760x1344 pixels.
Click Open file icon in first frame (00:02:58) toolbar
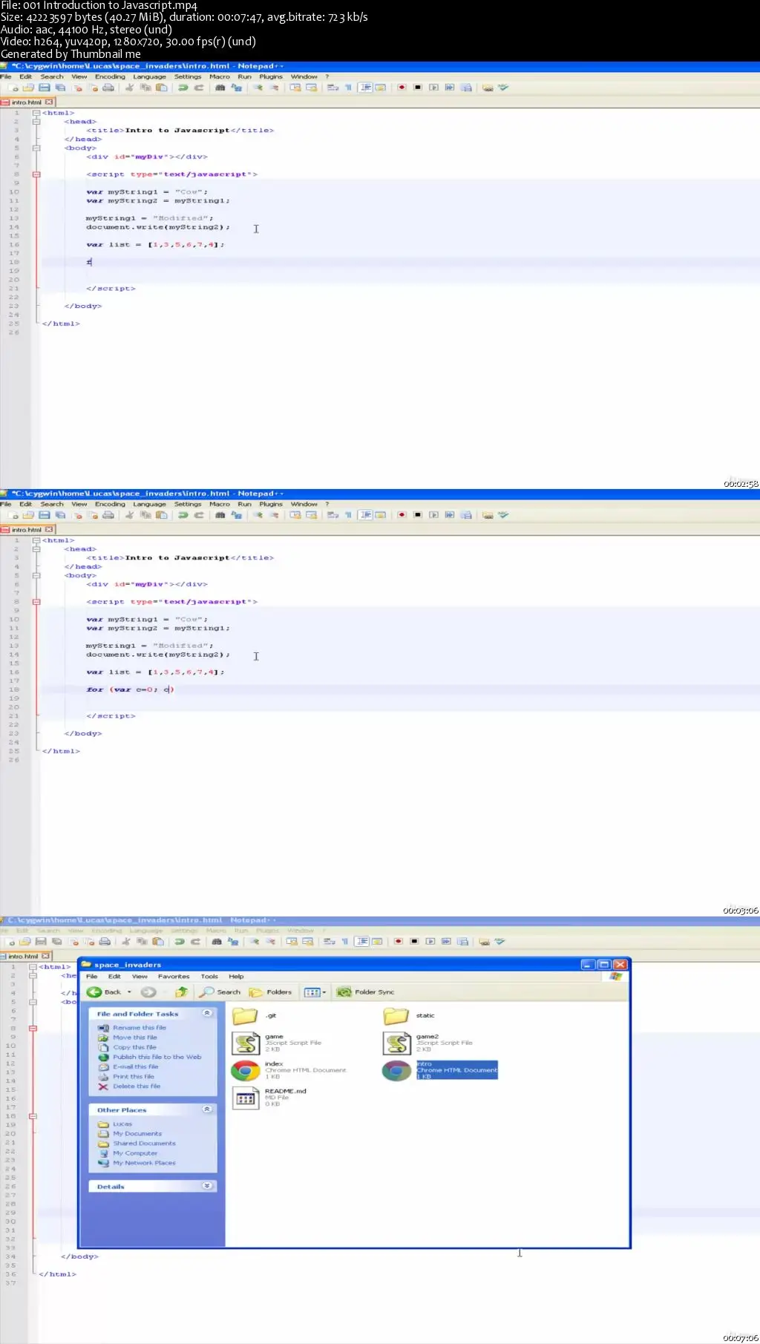tap(27, 88)
